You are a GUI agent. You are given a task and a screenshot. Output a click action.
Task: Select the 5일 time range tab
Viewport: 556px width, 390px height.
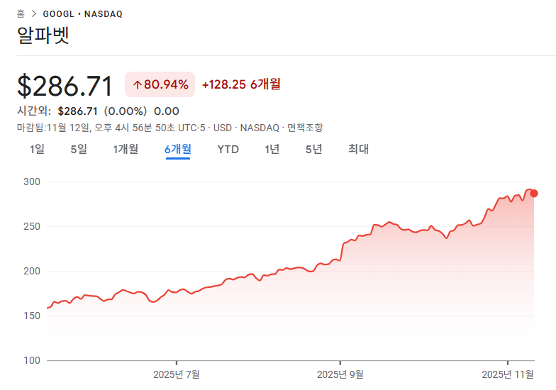point(79,149)
